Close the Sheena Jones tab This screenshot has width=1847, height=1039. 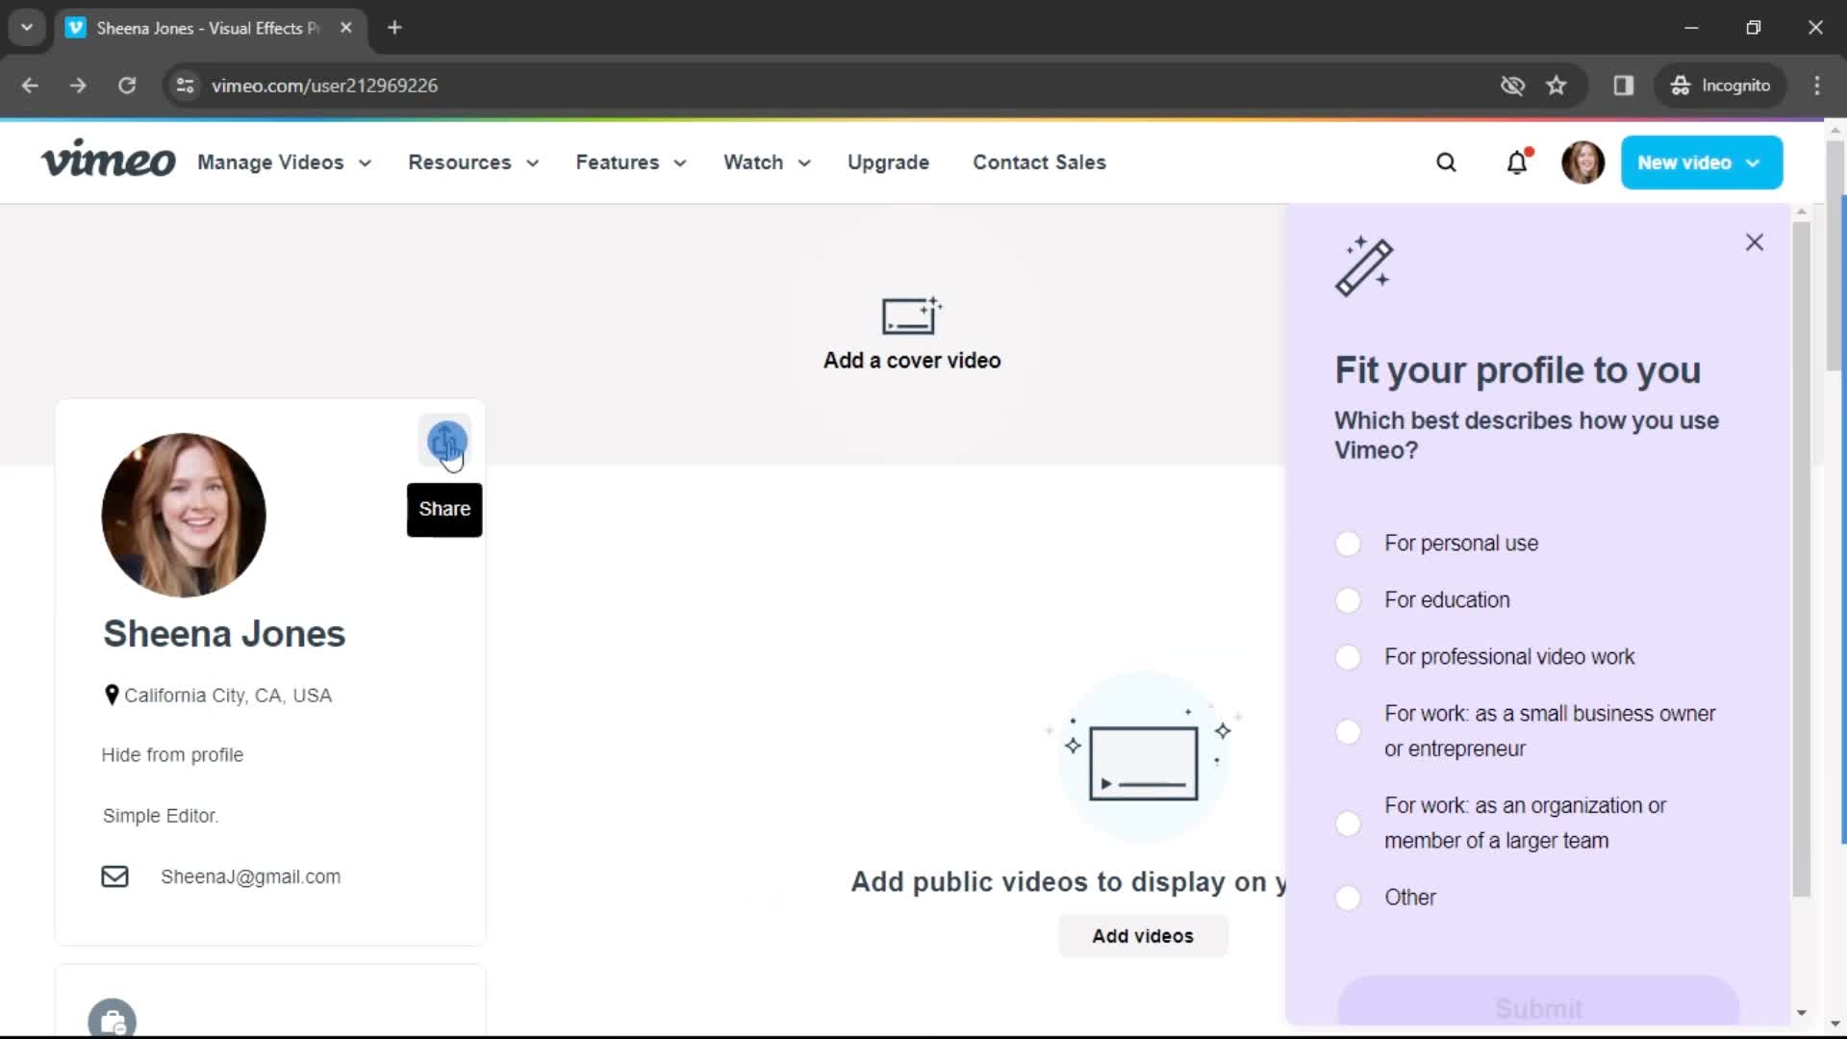(345, 28)
